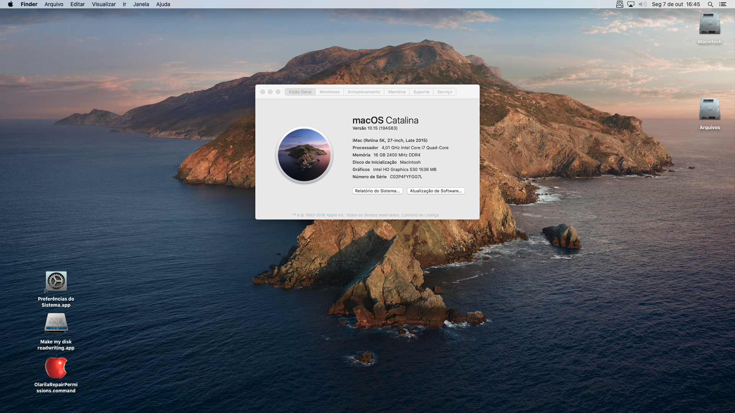
Task: Click the volume icon in menu bar
Action: click(x=642, y=4)
